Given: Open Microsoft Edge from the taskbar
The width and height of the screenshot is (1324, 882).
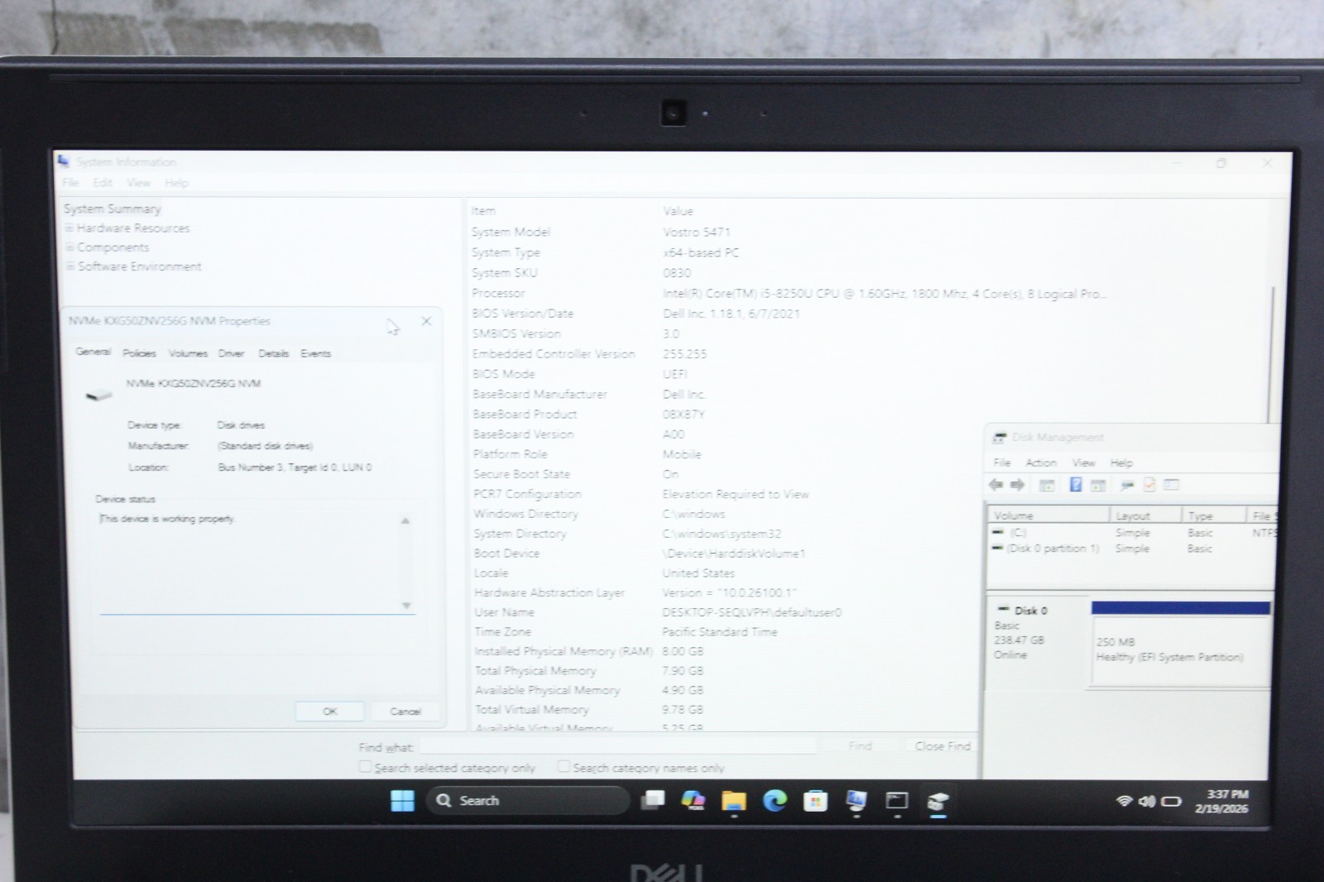Looking at the screenshot, I should (775, 801).
